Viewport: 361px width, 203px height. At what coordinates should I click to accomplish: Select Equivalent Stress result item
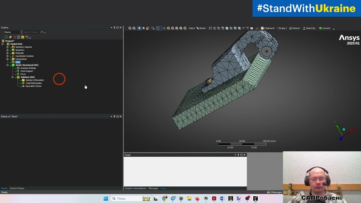point(33,86)
